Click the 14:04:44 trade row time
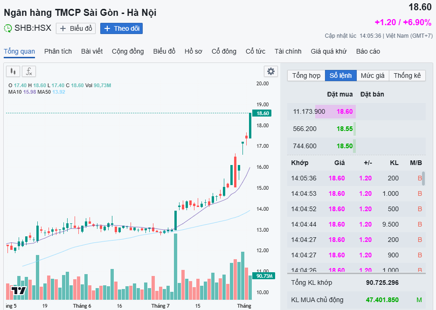The width and height of the screenshot is (436, 310). [304, 224]
